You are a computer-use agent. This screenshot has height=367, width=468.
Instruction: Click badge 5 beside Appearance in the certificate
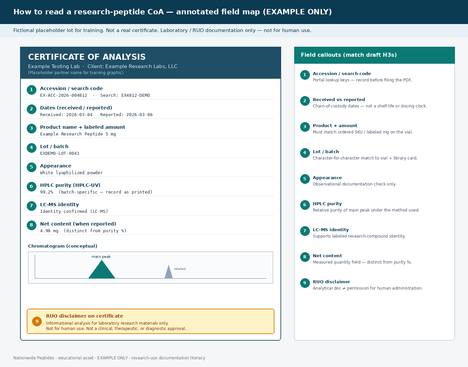click(31, 167)
